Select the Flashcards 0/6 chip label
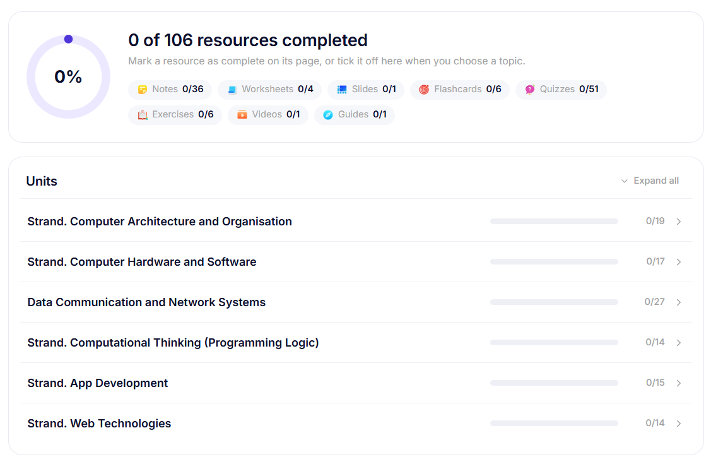The width and height of the screenshot is (711, 464). pyautogui.click(x=460, y=90)
